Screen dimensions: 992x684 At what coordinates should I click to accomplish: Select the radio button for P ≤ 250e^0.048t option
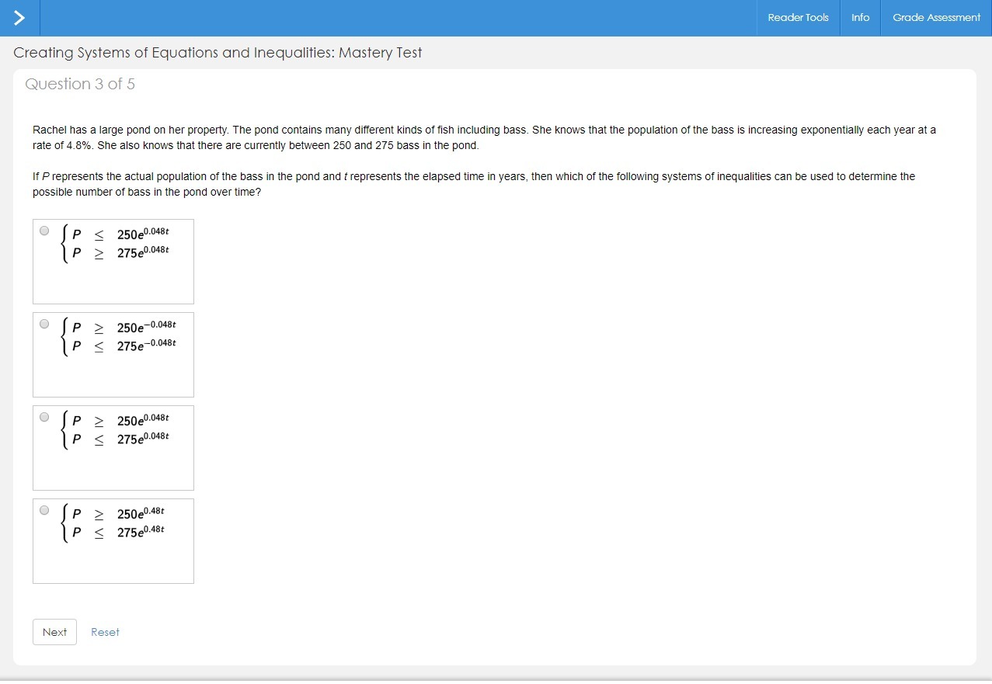[x=44, y=231]
